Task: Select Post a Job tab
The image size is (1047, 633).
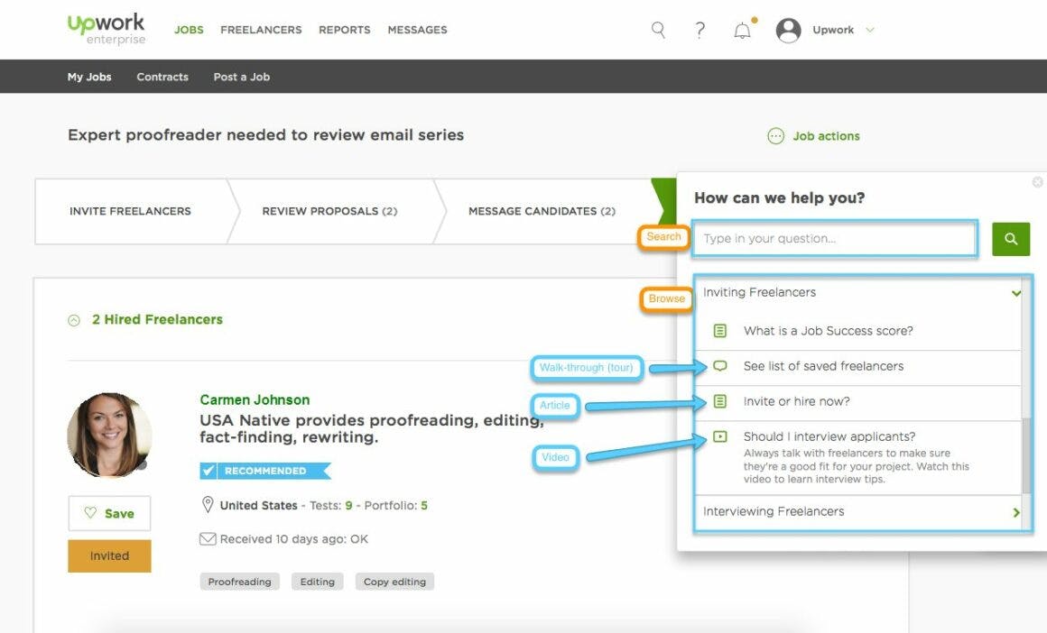Action: (242, 77)
